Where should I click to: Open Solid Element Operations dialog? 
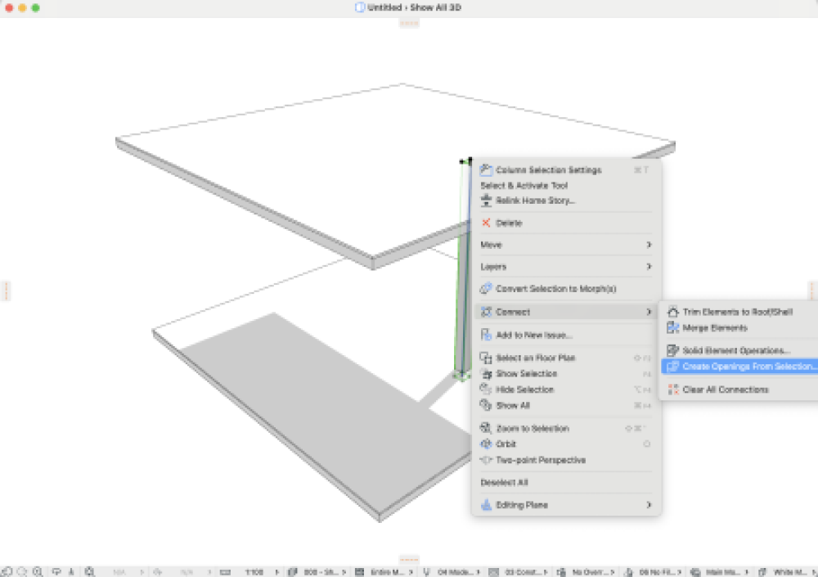click(x=736, y=350)
